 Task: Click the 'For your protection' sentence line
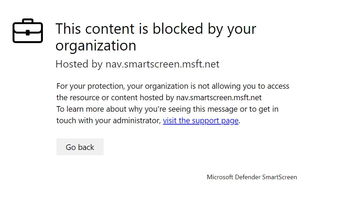(173, 86)
